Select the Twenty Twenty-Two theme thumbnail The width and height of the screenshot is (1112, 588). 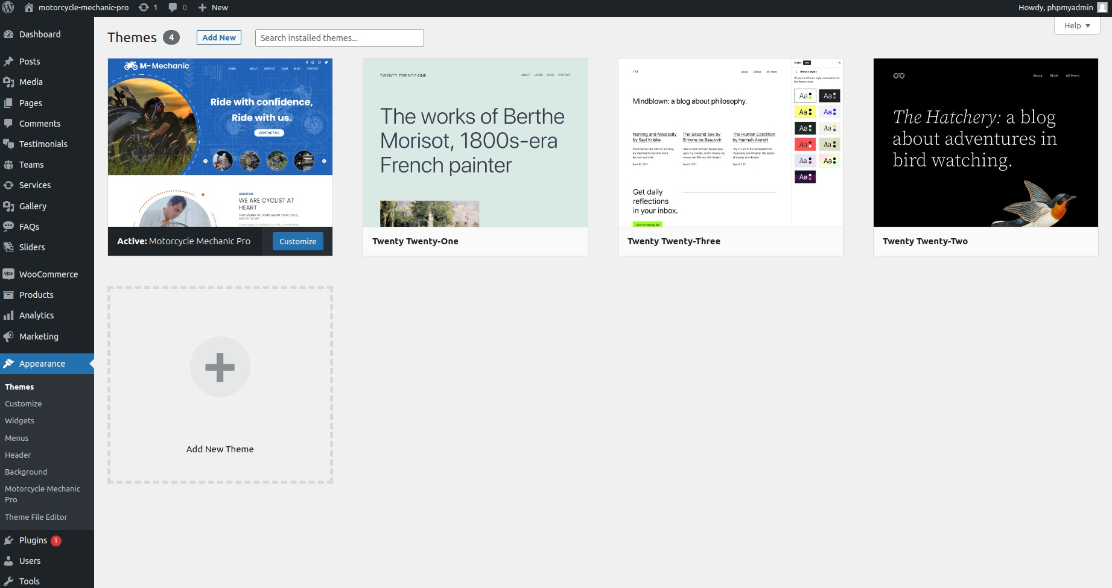[x=985, y=143]
